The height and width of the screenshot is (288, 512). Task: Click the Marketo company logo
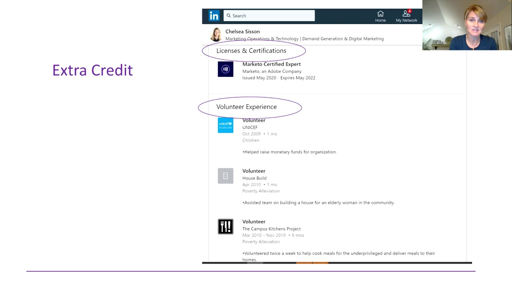(226, 69)
